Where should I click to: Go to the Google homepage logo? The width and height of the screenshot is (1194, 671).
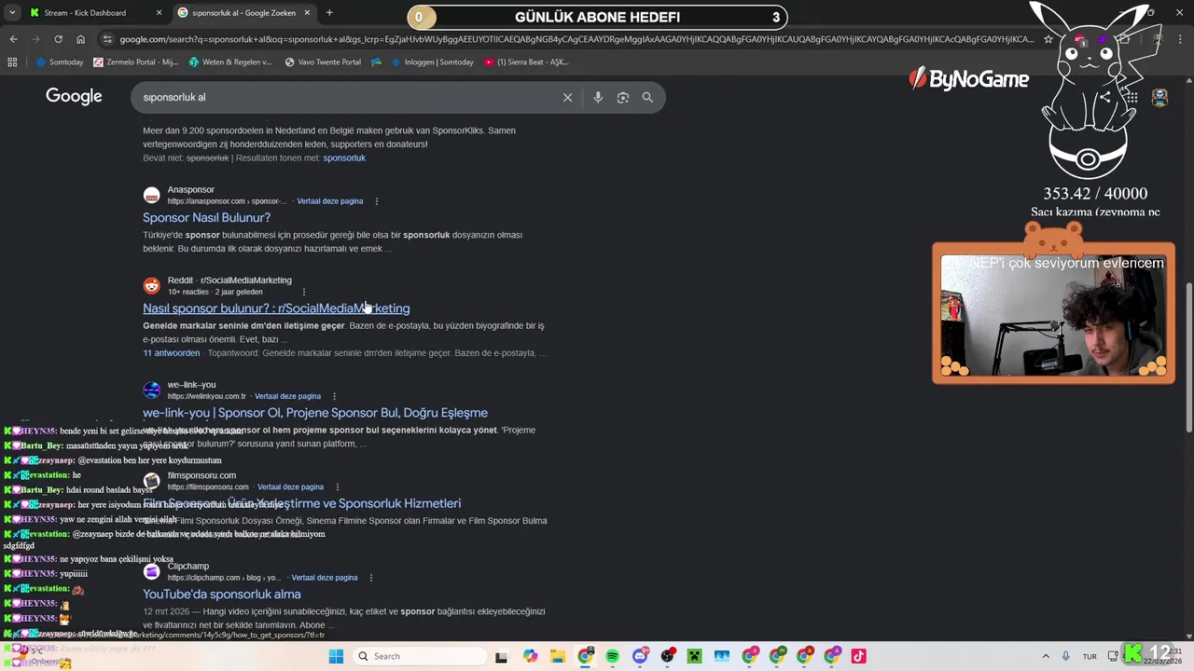74,97
